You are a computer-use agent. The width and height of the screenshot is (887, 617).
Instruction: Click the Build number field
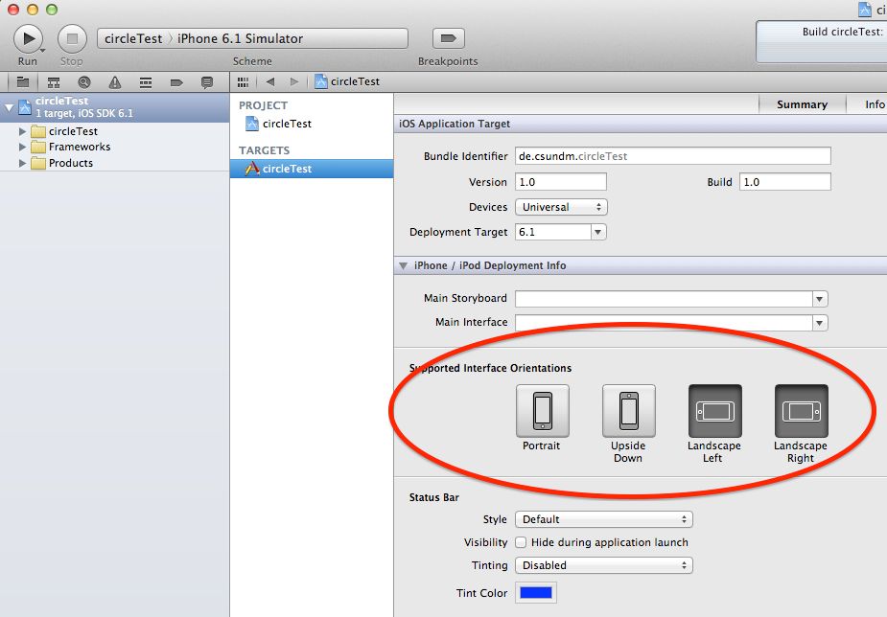784,182
